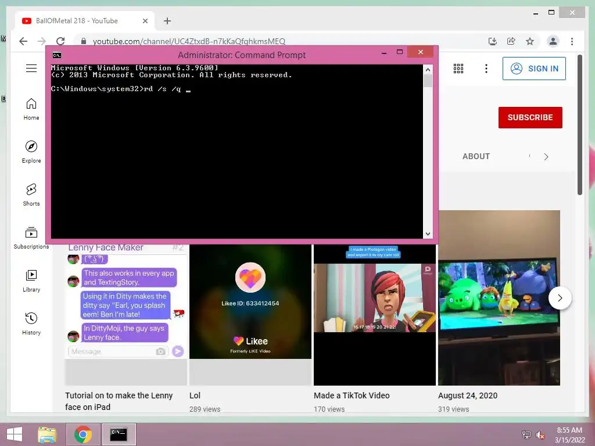Click the video carousel next arrow
Viewport: 595px width, 446px height.
click(x=560, y=298)
